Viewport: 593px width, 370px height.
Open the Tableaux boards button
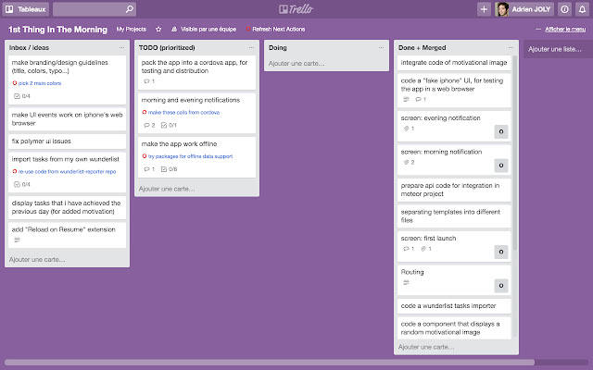coord(26,9)
